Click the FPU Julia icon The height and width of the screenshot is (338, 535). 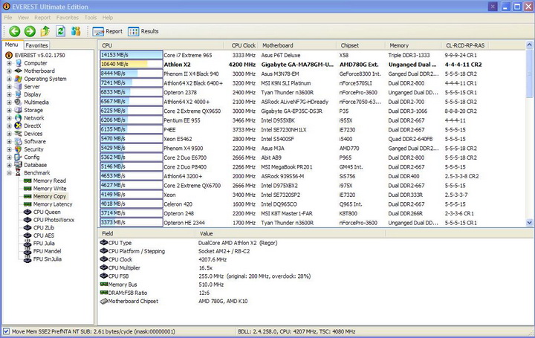[27, 244]
